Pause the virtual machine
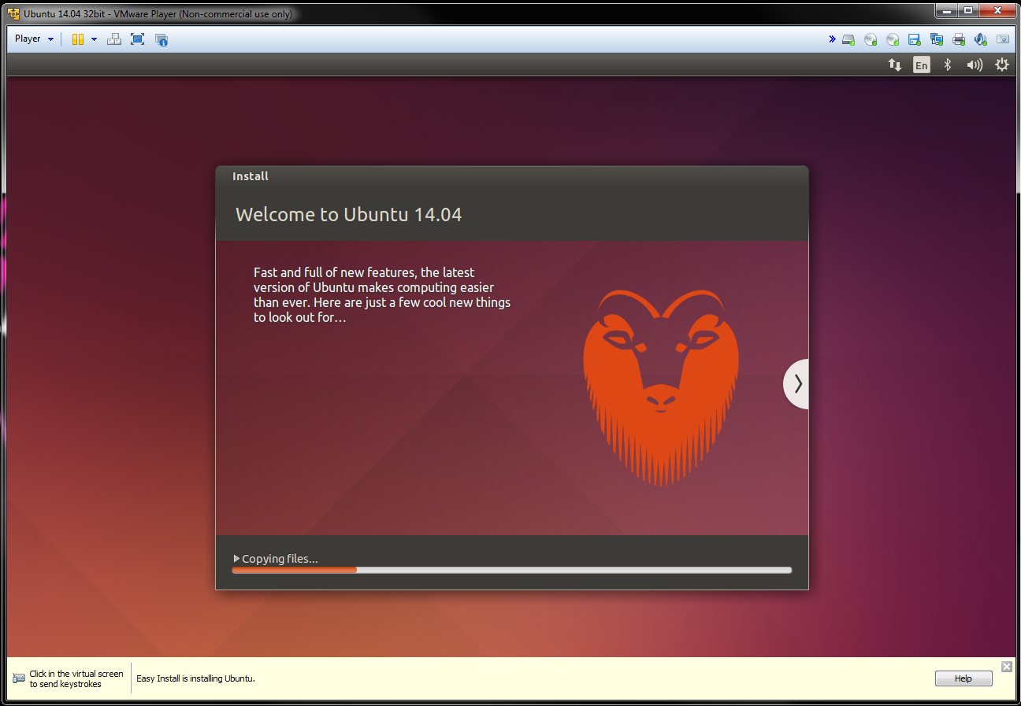1021x706 pixels. (x=77, y=39)
